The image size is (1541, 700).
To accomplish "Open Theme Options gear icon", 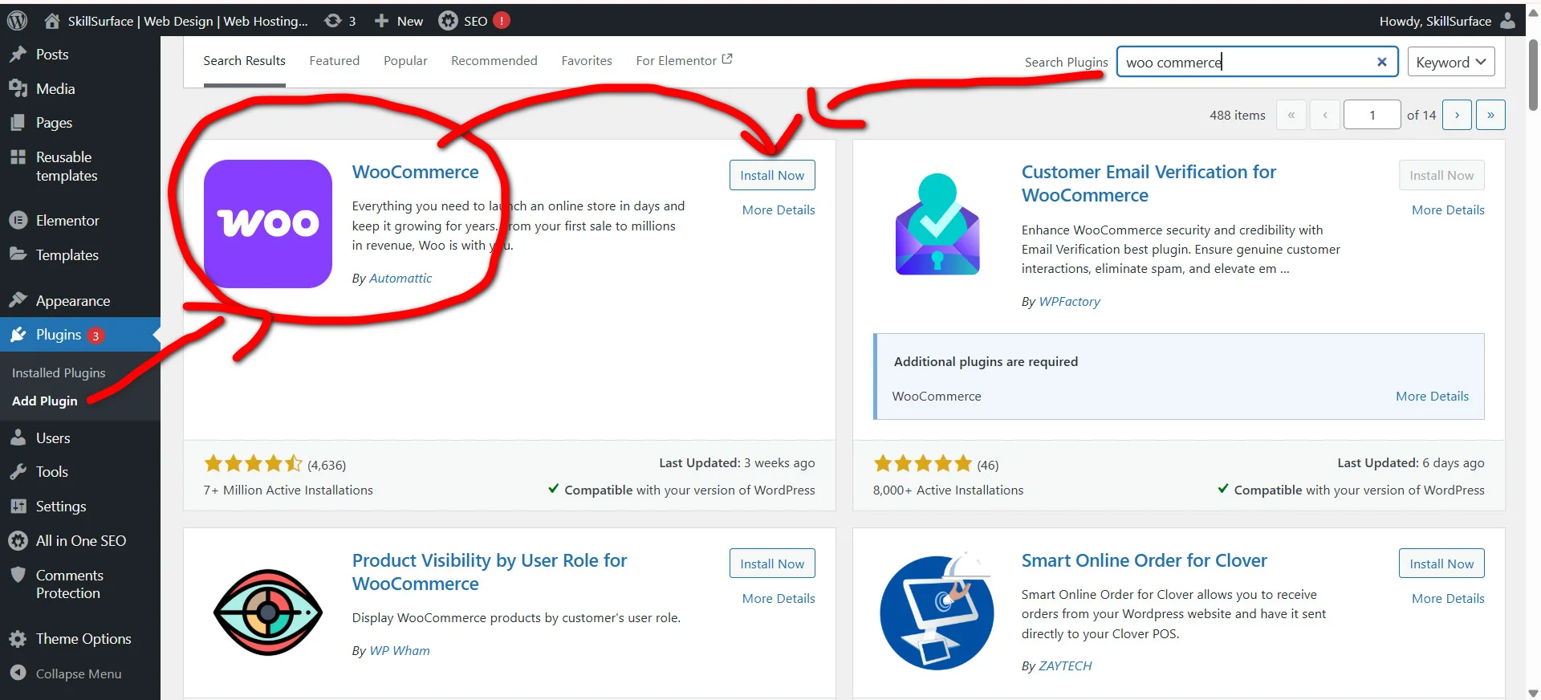I will click(x=18, y=639).
